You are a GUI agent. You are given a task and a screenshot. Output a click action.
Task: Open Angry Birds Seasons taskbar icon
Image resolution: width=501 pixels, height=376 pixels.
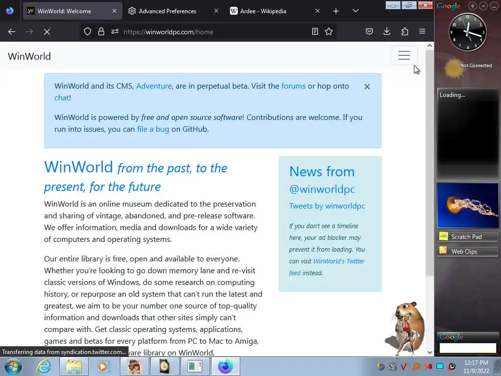pyautogui.click(x=134, y=366)
